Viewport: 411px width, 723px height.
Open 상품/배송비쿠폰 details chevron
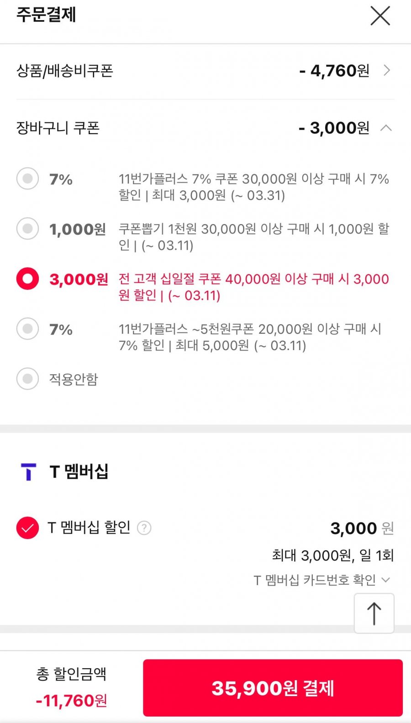tap(387, 70)
